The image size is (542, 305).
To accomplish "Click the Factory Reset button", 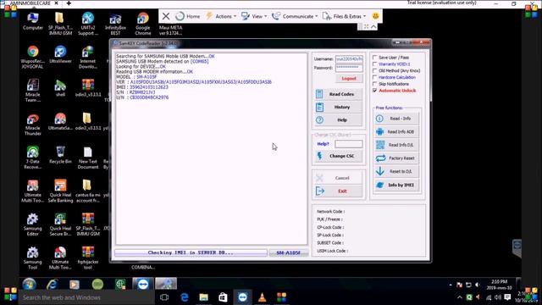I will tap(396, 158).
